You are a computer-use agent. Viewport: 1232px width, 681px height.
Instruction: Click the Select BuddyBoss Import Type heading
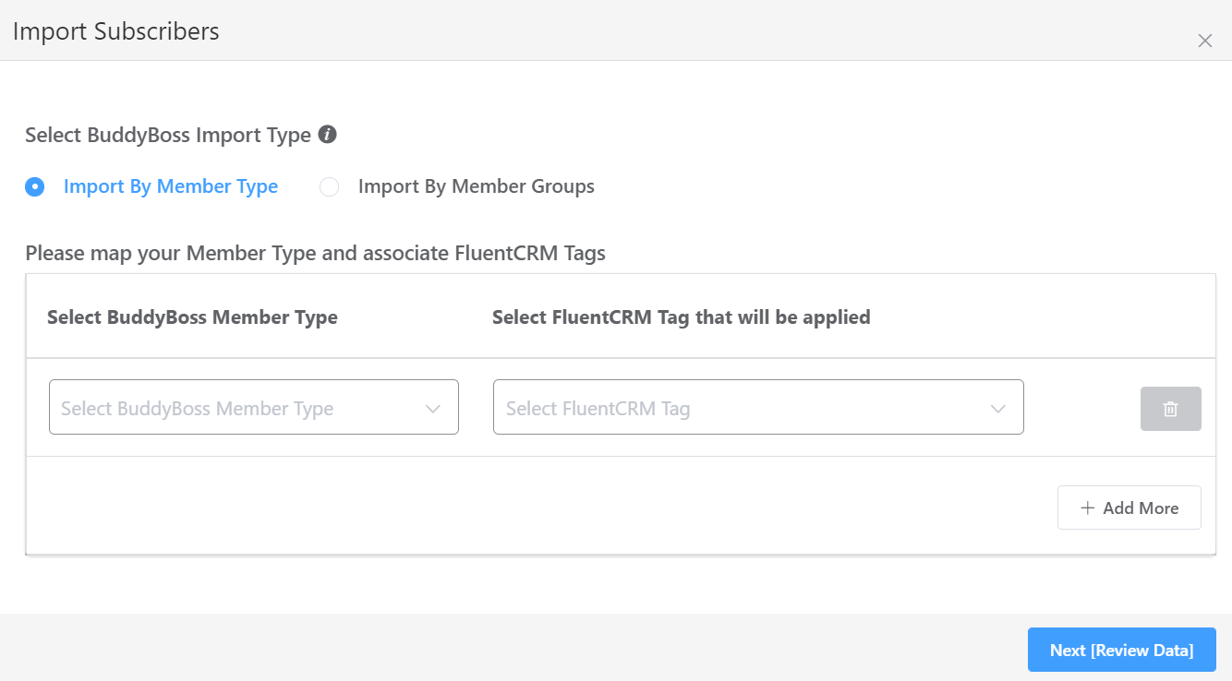tap(168, 135)
